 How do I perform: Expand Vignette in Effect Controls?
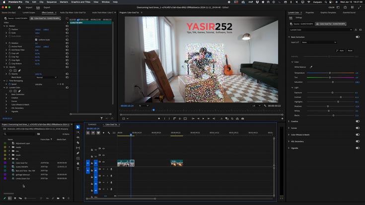(x=6, y=111)
